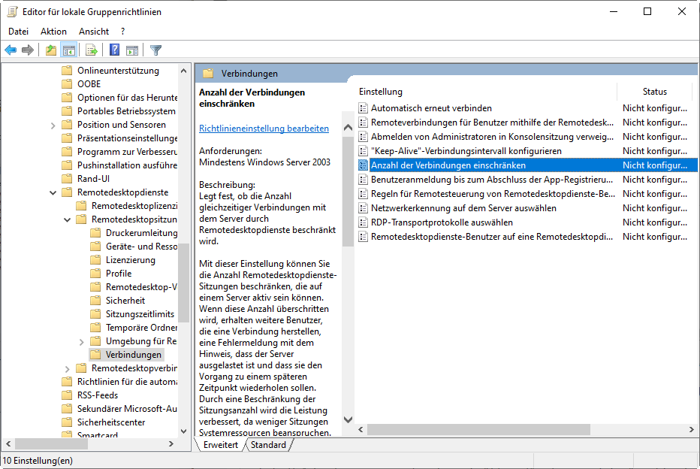Click the Export list toolbar icon

(92, 50)
